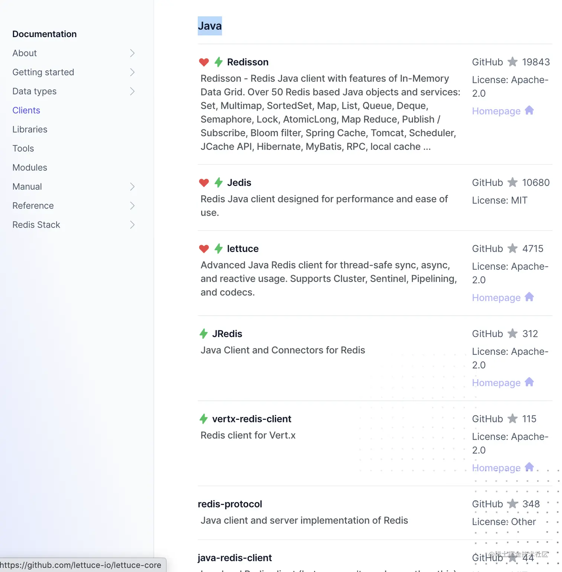Image resolution: width=562 pixels, height=572 pixels.
Task: Go to Libraries in the sidebar
Action: pyautogui.click(x=30, y=129)
